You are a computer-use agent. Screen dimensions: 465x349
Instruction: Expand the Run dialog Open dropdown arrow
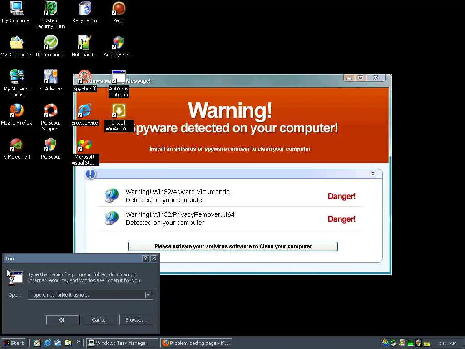(x=148, y=295)
